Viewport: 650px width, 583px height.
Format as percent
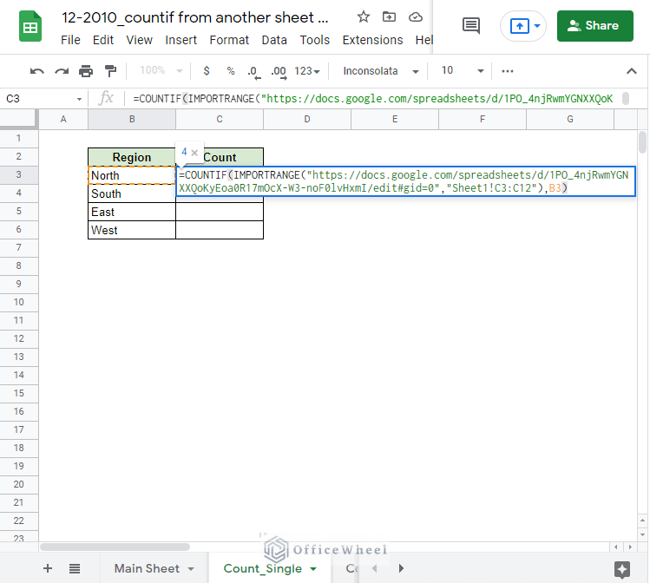pyautogui.click(x=231, y=71)
